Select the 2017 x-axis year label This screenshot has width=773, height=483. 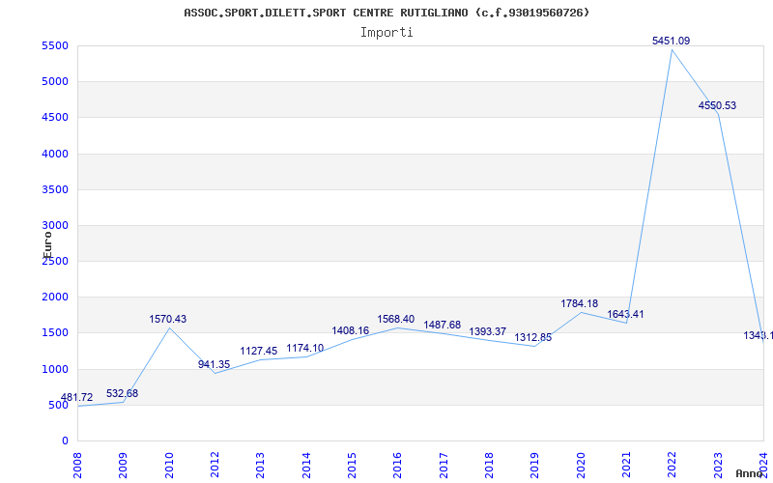[x=444, y=466]
